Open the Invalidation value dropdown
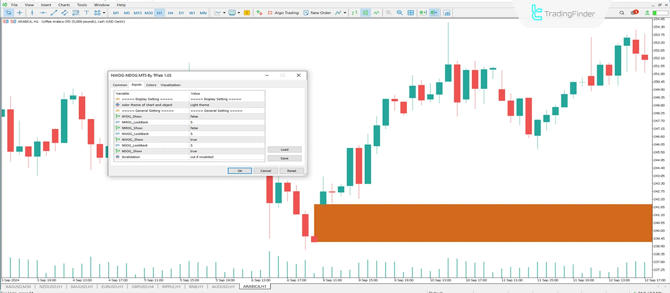This screenshot has height=293, width=670. (227, 157)
